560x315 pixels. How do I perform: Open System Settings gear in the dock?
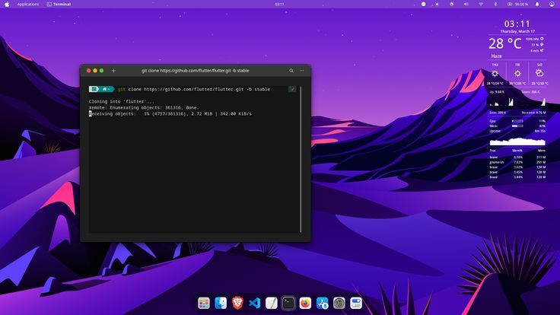[339, 304]
